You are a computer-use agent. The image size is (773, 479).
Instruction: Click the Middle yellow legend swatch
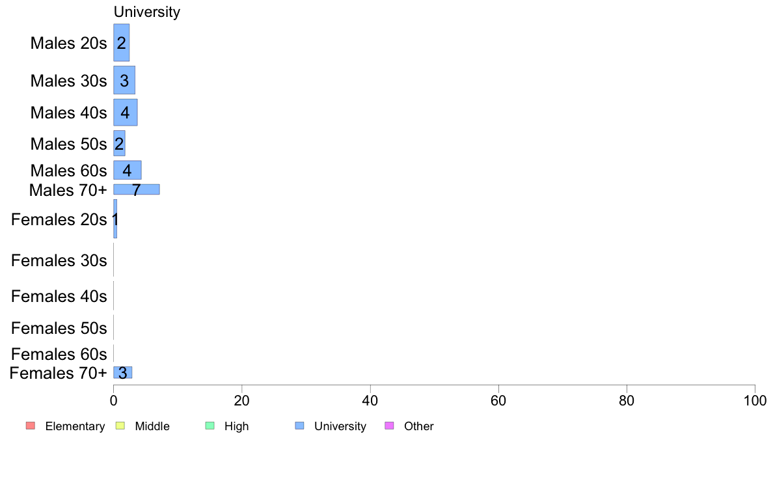120,426
